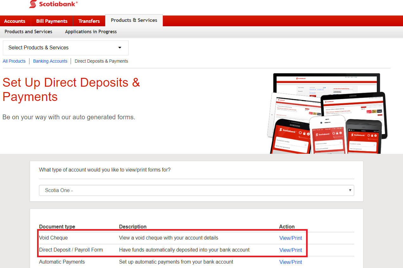Click the Description column header
The image size is (403, 268).
133,227
